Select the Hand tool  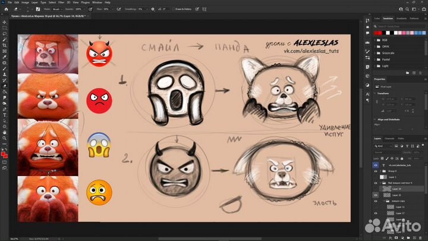pyautogui.click(x=4, y=132)
